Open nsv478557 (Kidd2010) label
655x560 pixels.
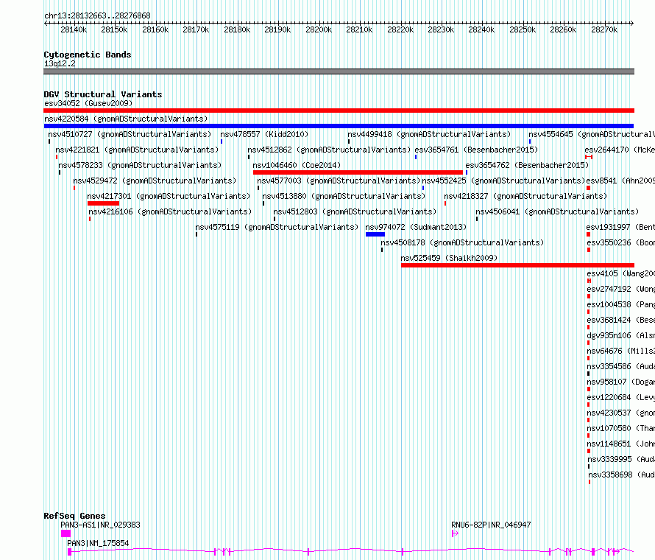point(264,134)
